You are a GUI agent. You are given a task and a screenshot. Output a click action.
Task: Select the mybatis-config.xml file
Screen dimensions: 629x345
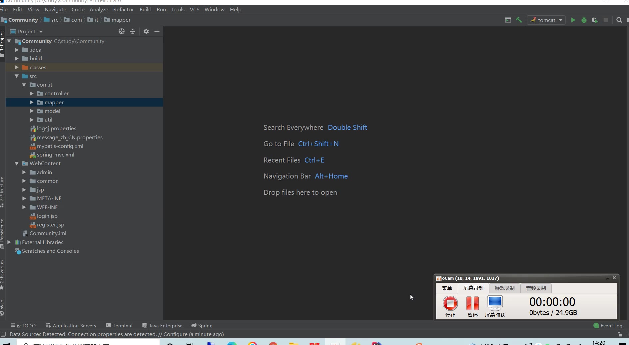(x=60, y=146)
